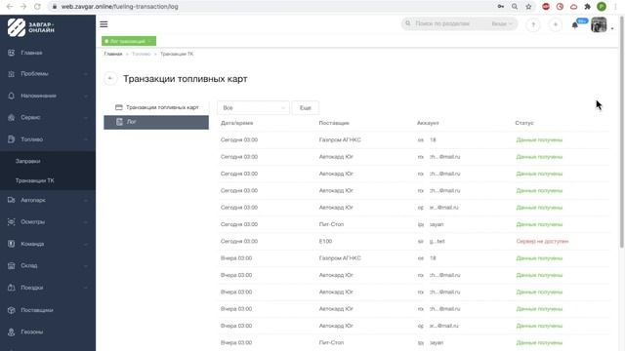Select the Лог side tab
625x351 pixels.
[x=156, y=122]
